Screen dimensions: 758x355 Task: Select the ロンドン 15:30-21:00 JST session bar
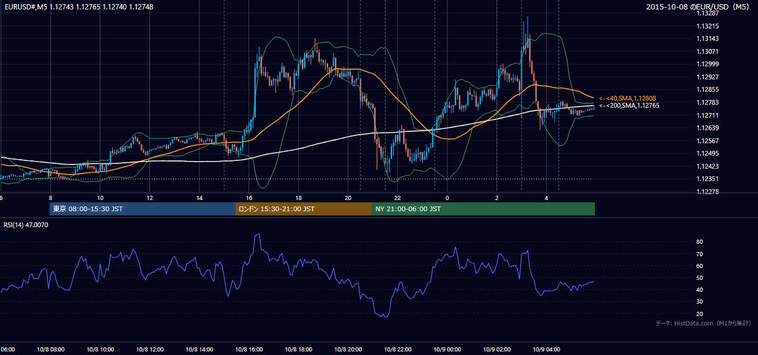tap(304, 209)
